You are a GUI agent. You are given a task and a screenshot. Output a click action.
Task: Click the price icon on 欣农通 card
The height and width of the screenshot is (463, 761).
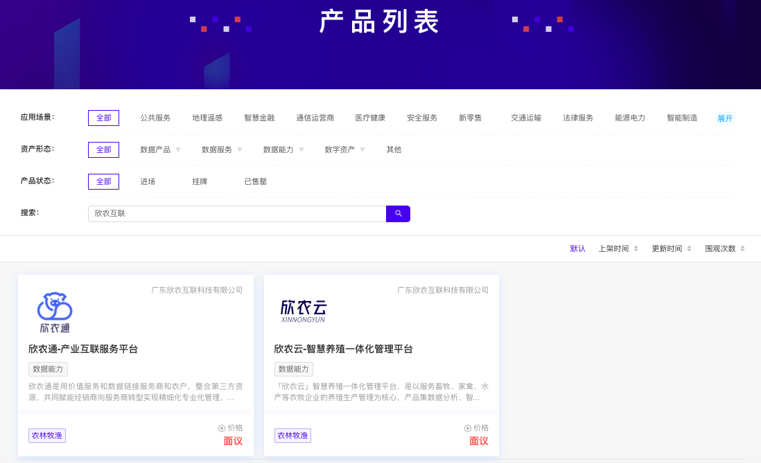coord(221,428)
